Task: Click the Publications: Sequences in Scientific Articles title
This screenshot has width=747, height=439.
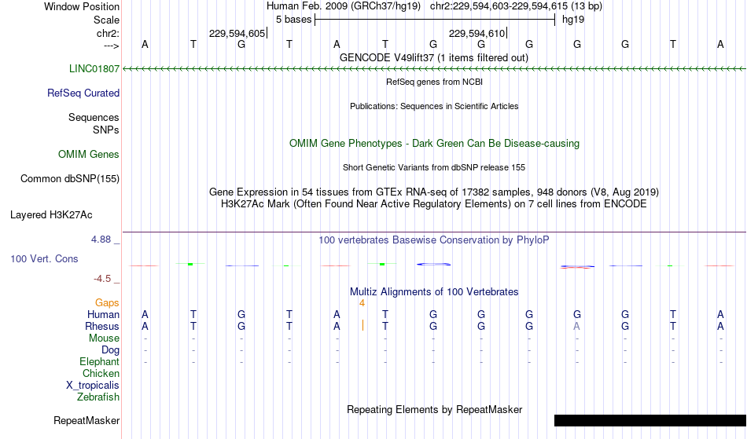Action: tap(434, 106)
